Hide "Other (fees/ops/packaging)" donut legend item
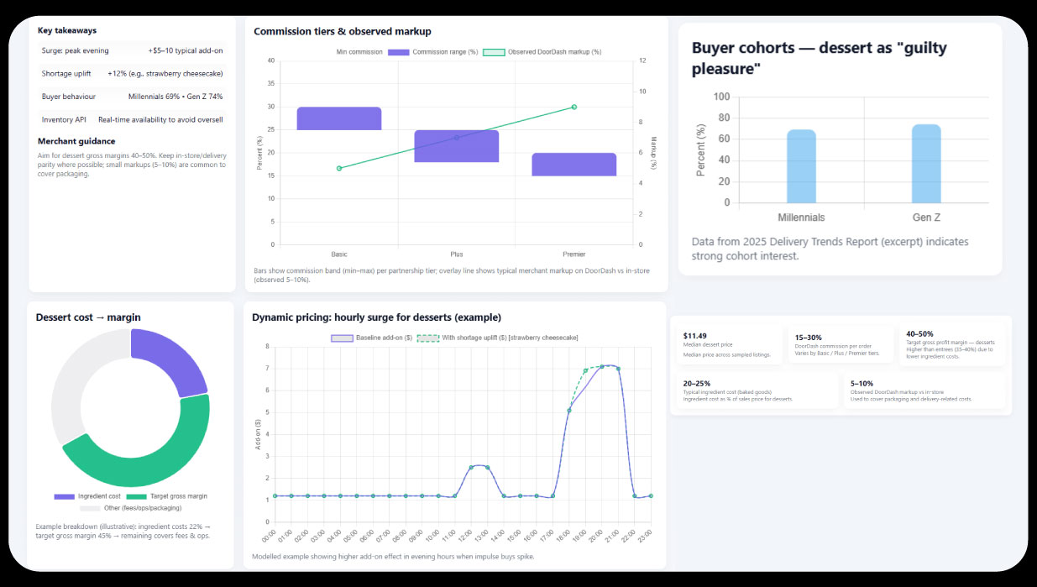This screenshot has width=1037, height=587. (130, 508)
